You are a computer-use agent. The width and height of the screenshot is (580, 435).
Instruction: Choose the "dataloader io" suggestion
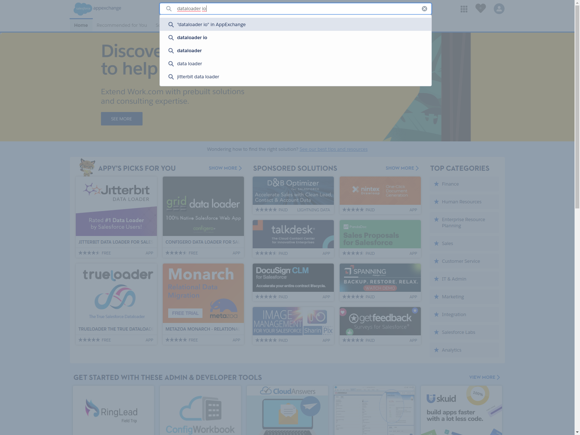coord(295,37)
